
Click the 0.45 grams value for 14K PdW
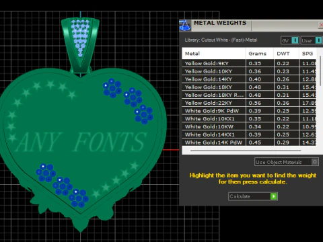click(x=255, y=143)
